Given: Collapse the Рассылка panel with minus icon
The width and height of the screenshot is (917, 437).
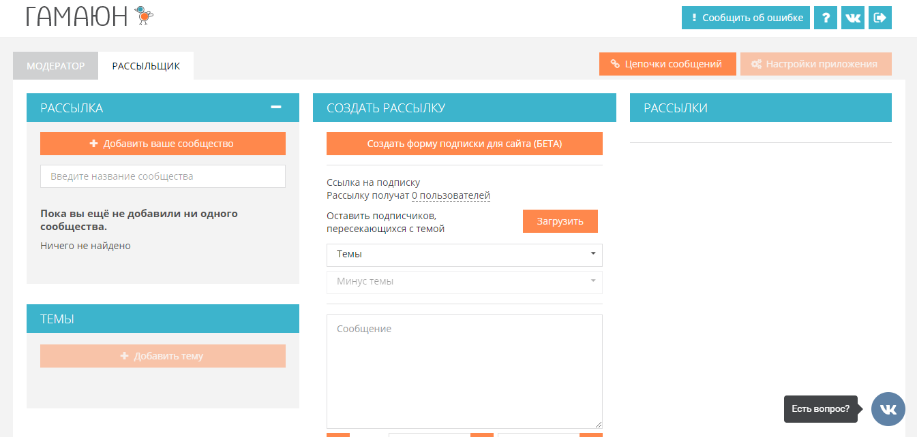Looking at the screenshot, I should pos(275,107).
